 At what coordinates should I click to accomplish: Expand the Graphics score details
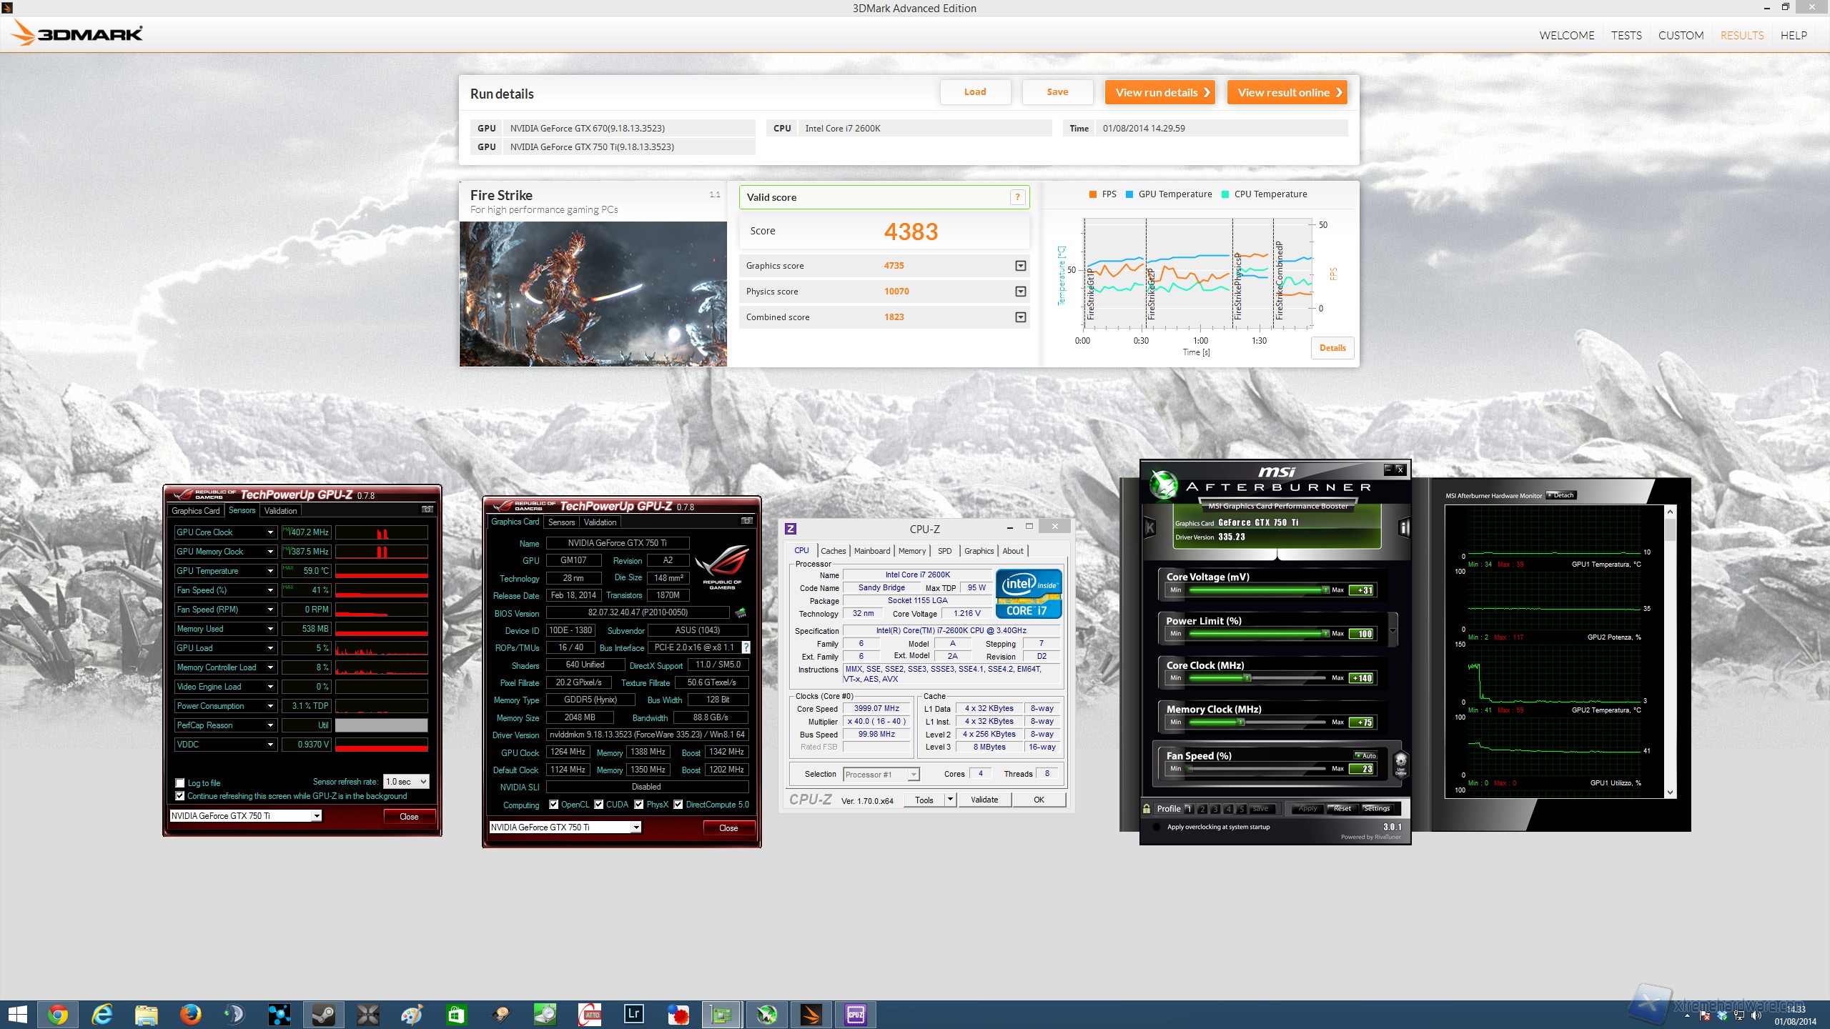pos(1020,266)
